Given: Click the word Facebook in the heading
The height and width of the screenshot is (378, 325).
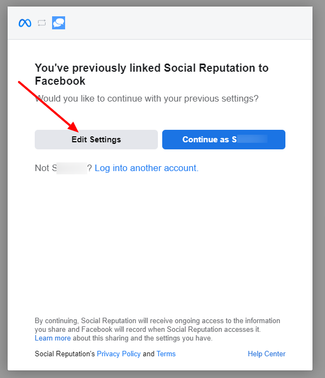Looking at the screenshot, I should pos(60,81).
